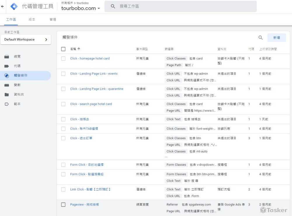Click filter 包含 mt-auto in 送出訂單 row
The width and height of the screenshot is (292, 216).
coord(198,152)
